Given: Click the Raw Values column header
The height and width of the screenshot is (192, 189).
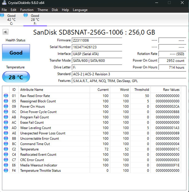Looking at the screenshot, I should [166, 90].
